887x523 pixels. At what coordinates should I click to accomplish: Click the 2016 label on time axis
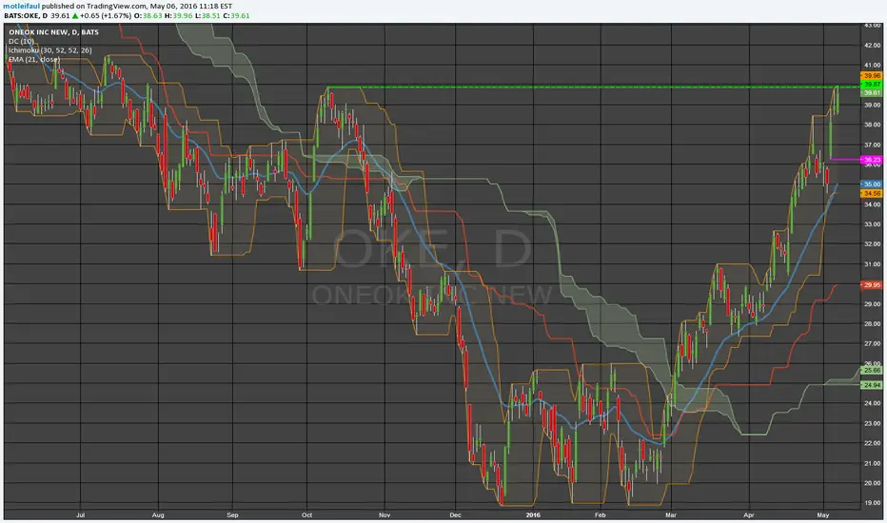click(533, 515)
